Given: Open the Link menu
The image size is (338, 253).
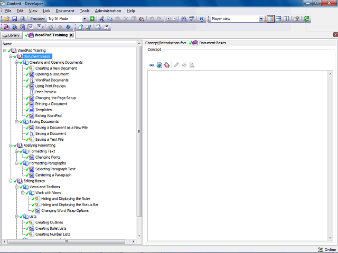Looking at the screenshot, I should [46, 11].
